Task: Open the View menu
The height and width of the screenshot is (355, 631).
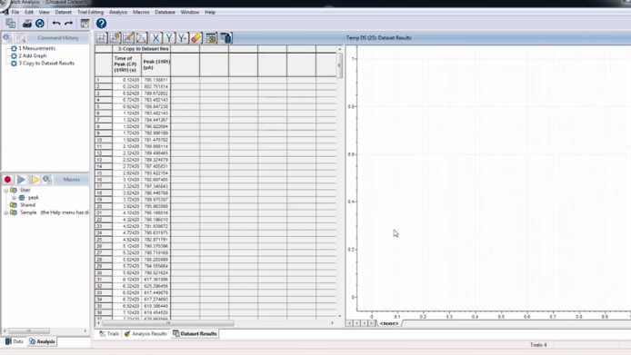Action: [45, 12]
